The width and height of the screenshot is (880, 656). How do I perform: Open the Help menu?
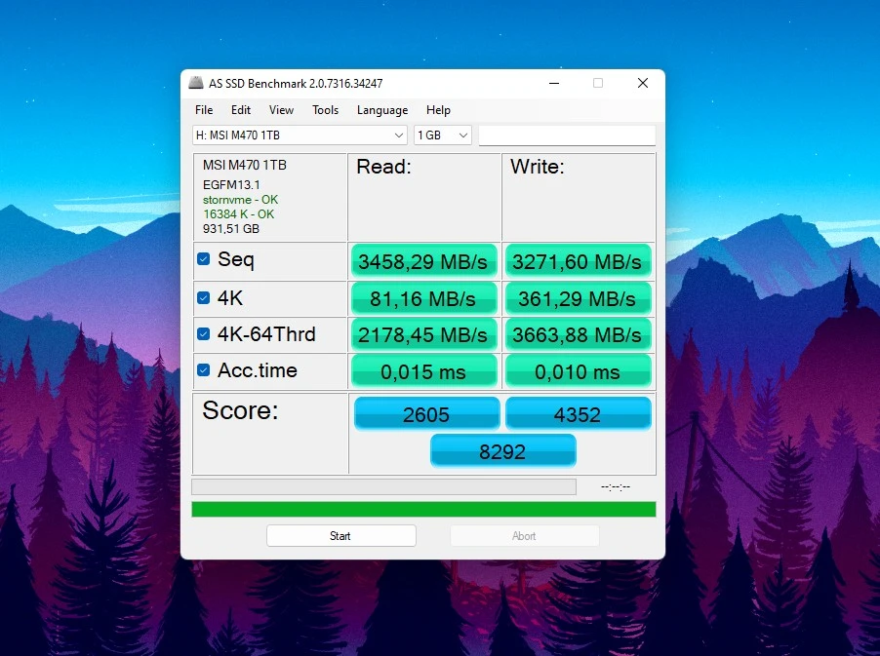click(438, 110)
